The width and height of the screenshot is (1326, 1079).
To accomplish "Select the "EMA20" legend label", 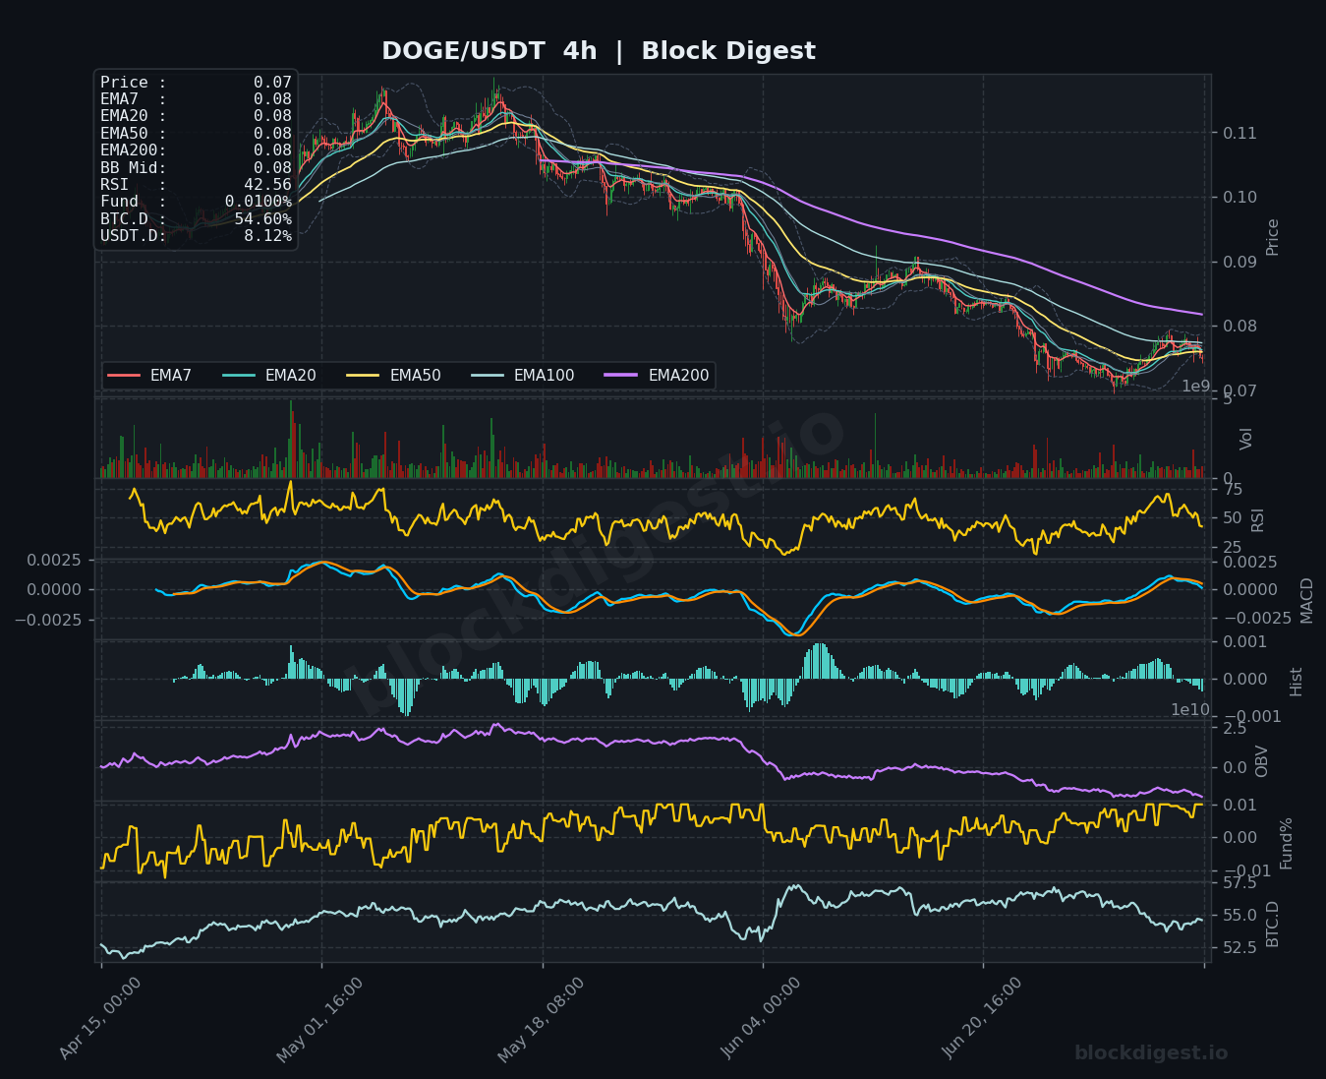I will (x=291, y=376).
